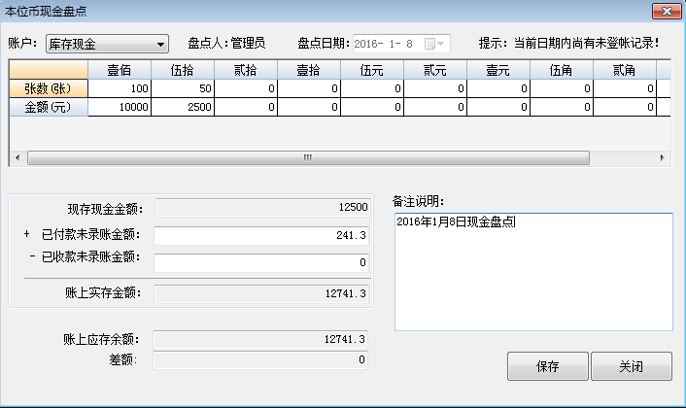686x408 pixels.
Task: Select the 张数(张) row header
Action: pos(49,88)
